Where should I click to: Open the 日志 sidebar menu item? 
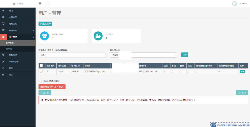(11, 75)
